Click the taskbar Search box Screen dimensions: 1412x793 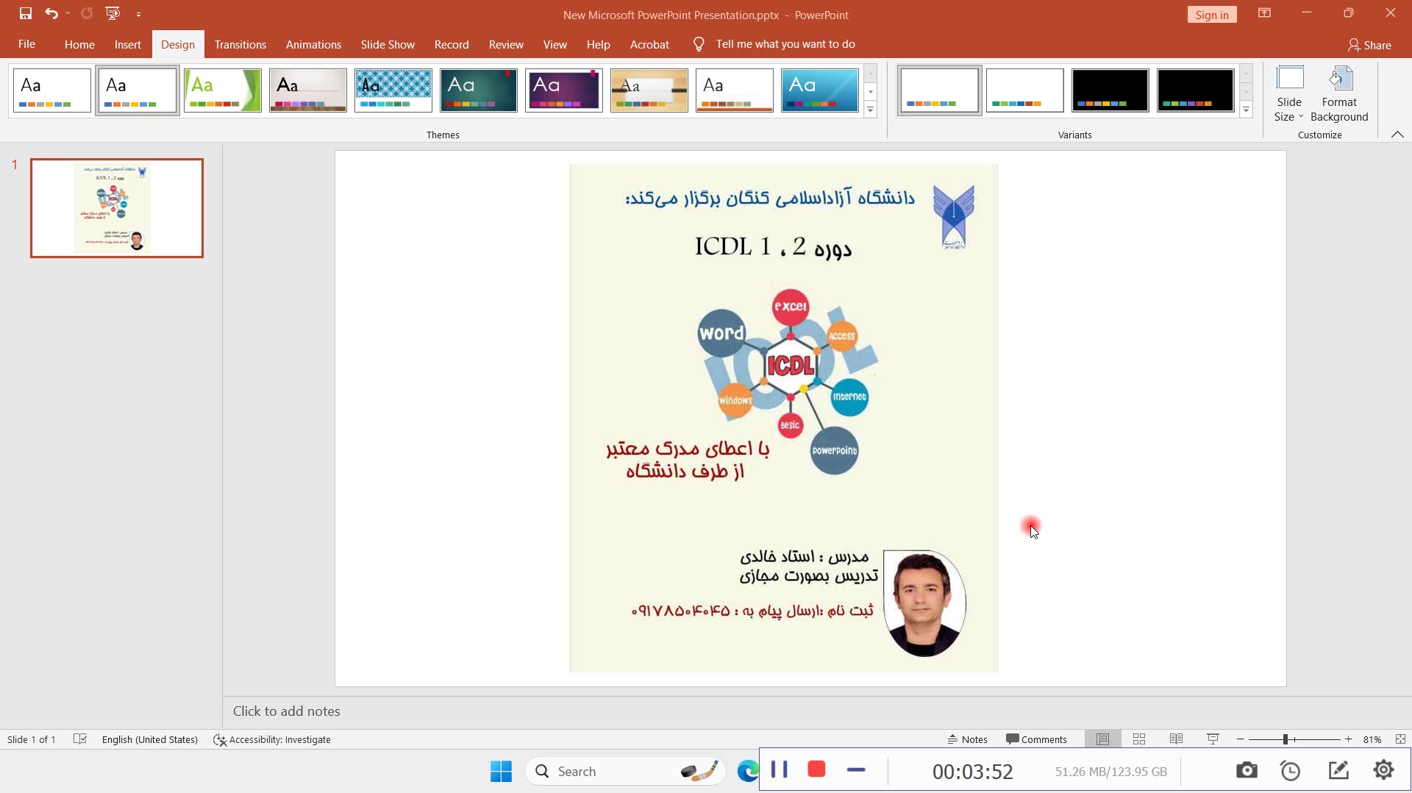click(x=627, y=771)
